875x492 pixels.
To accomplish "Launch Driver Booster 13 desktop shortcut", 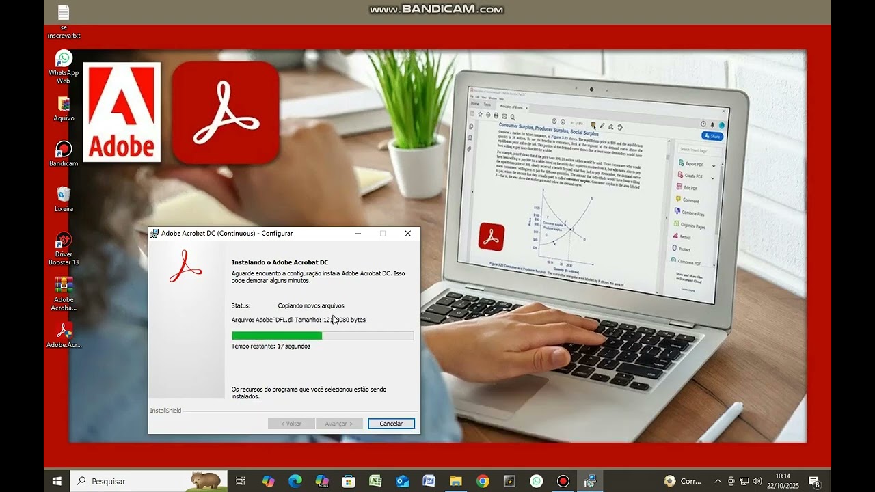I will pos(64,249).
